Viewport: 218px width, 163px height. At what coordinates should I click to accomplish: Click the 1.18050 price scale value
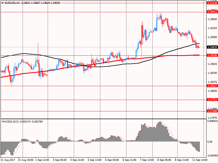212,91
